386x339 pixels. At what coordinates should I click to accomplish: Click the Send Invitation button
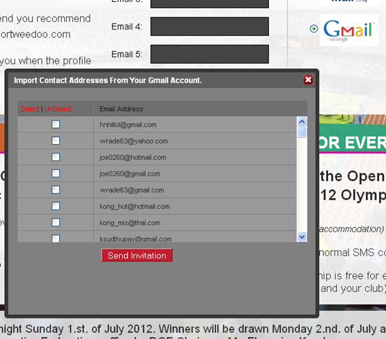pos(137,256)
